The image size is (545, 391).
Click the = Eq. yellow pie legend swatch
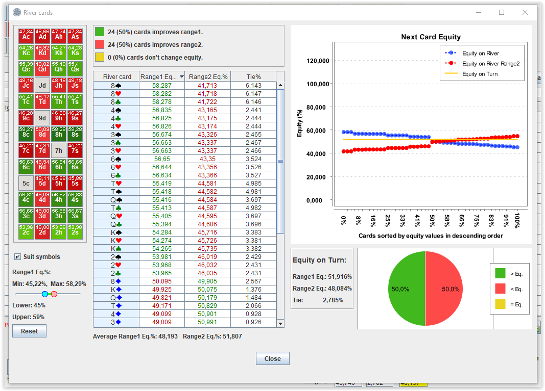(x=500, y=304)
